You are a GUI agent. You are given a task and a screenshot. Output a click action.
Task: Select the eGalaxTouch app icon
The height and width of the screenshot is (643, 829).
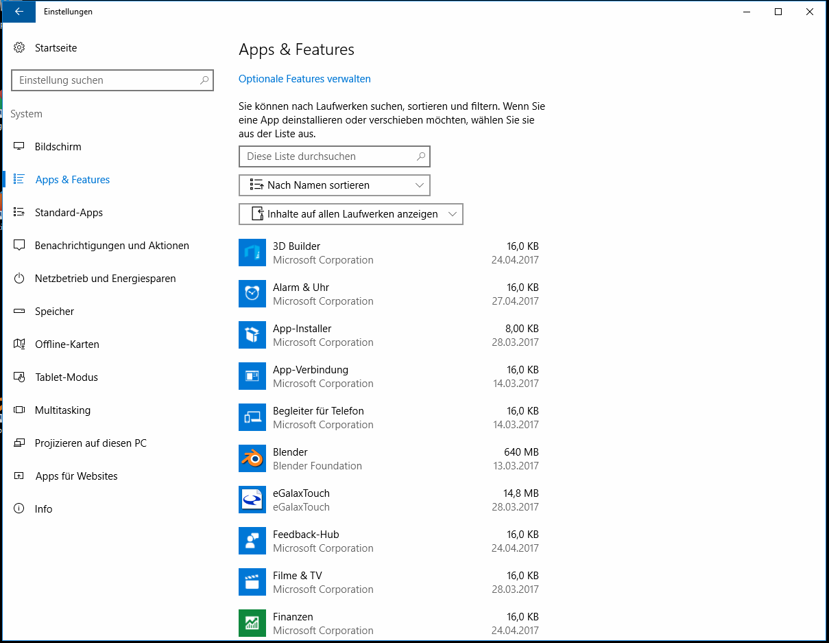252,500
